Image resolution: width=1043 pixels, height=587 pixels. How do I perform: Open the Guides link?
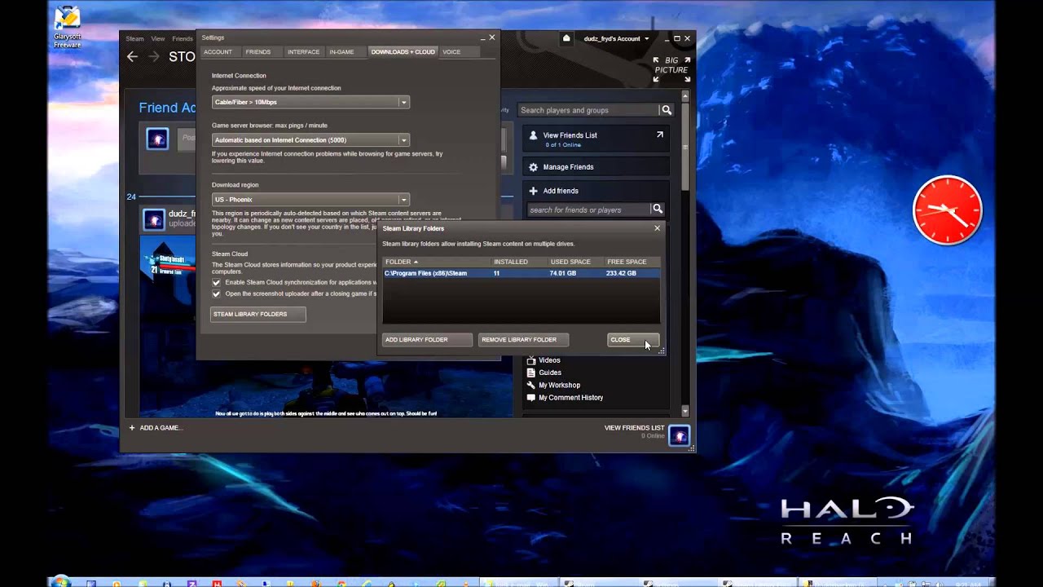pyautogui.click(x=550, y=373)
